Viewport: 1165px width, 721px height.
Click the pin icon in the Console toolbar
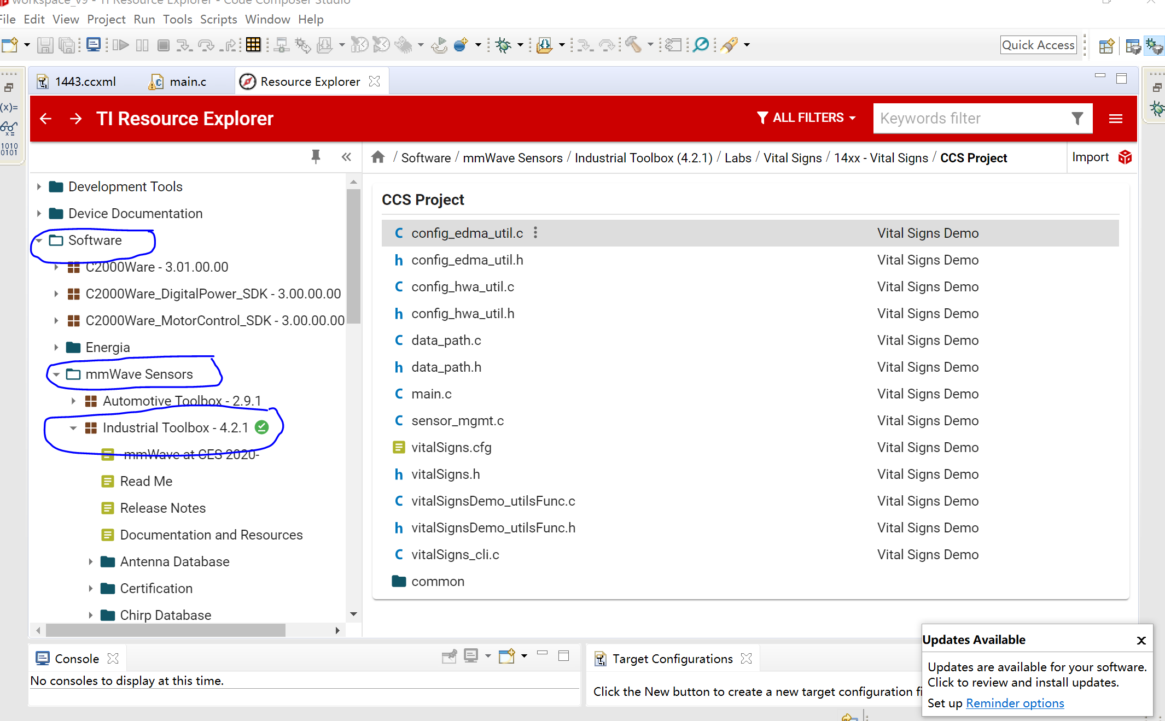449,656
